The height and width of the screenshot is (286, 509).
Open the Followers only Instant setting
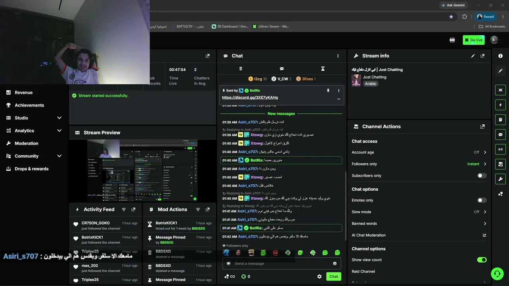point(477,164)
